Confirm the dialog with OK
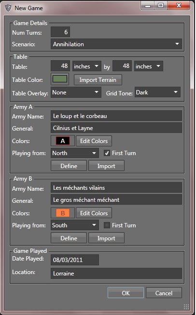196x315 pixels. pyautogui.click(x=126, y=293)
